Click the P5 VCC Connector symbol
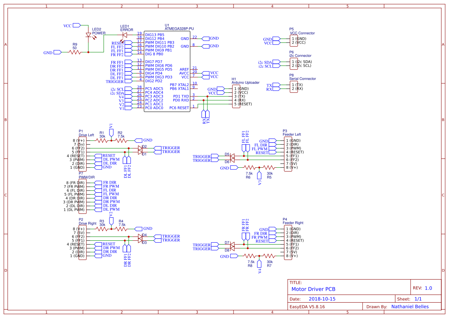This screenshot has height=318, width=449. point(295,40)
